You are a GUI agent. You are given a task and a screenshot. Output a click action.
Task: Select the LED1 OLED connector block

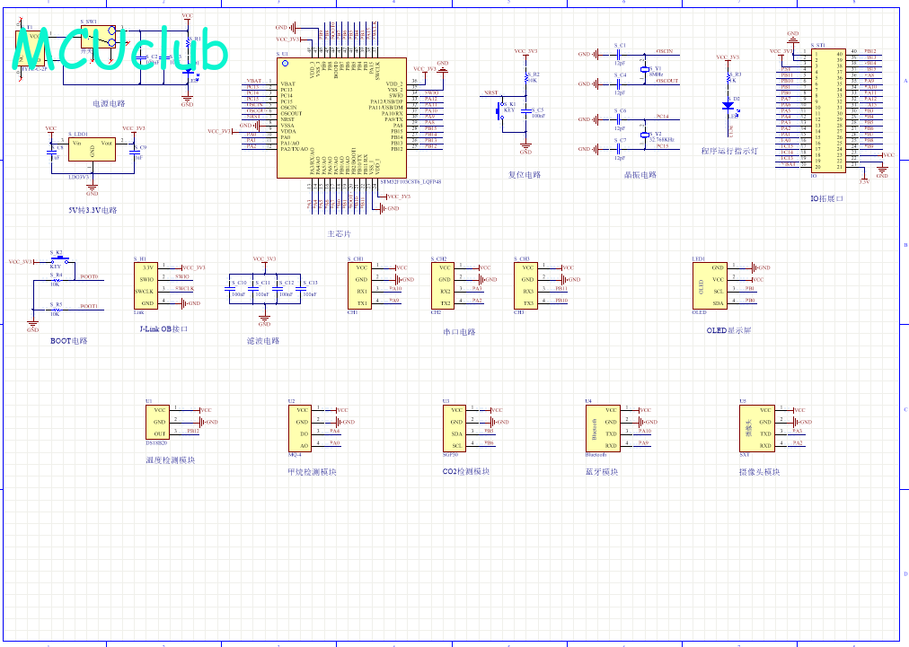tap(710, 285)
